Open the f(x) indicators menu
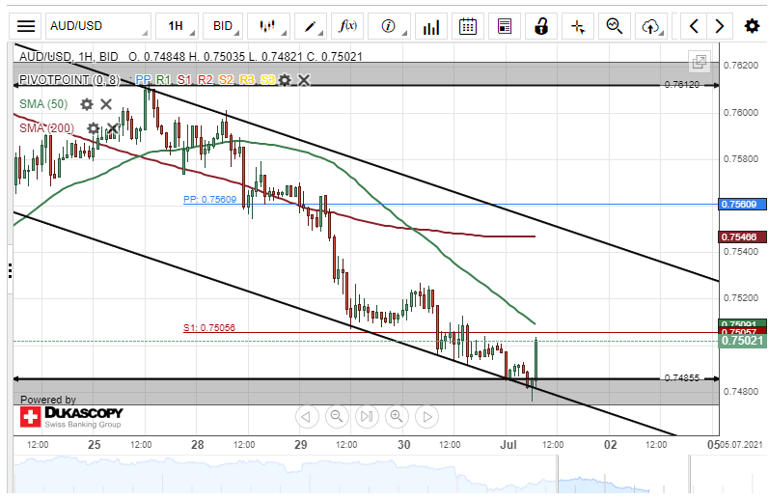 [x=347, y=26]
